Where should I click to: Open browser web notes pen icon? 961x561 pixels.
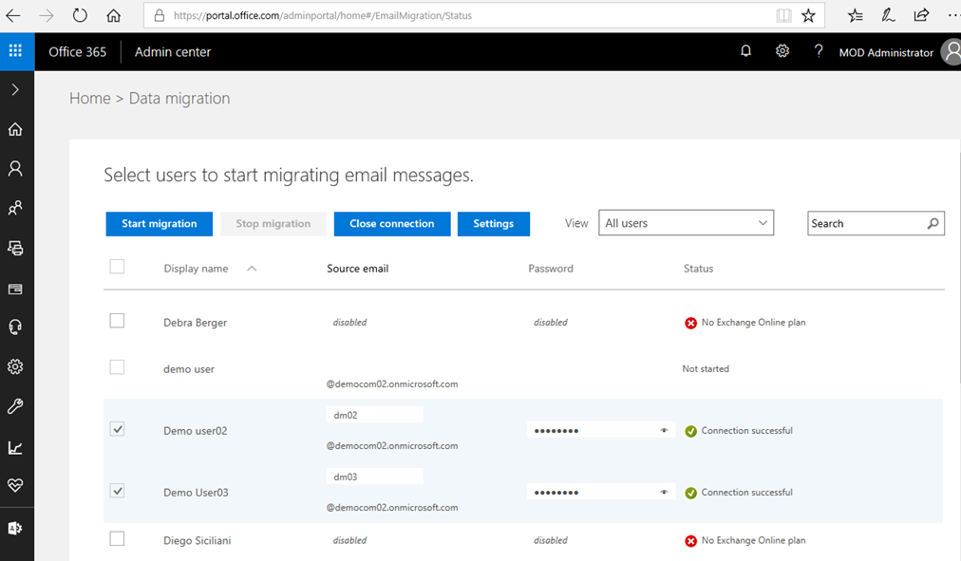click(x=888, y=15)
